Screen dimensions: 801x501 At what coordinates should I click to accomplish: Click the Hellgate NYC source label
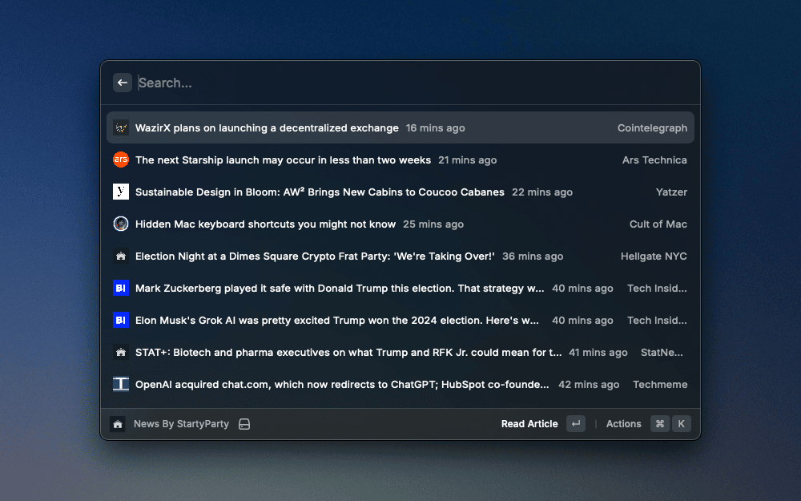tap(654, 257)
